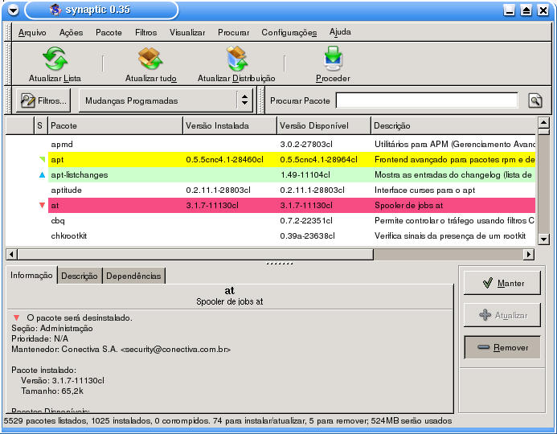Click available version 1.49-11104cl
Image resolution: width=557 pixels, height=434 pixels.
(305, 174)
